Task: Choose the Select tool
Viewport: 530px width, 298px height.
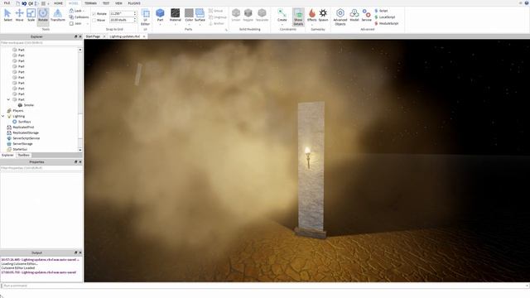Action: coord(7,15)
